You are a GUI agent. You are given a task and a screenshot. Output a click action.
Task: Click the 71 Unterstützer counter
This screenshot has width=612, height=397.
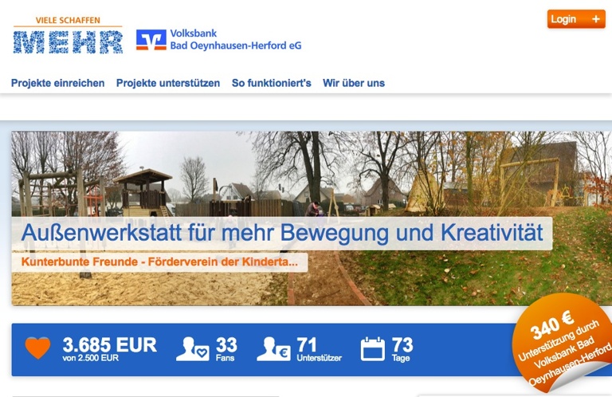(319, 349)
